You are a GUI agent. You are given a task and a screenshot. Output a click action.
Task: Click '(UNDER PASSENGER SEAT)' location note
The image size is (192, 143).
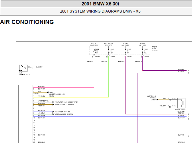57,95
